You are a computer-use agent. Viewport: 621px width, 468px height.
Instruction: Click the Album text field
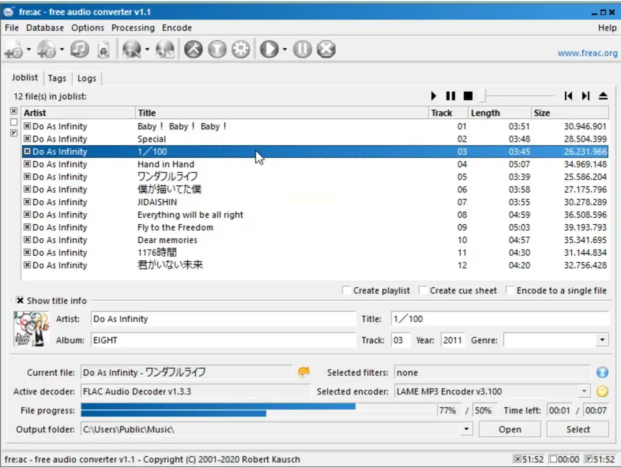[x=223, y=340]
